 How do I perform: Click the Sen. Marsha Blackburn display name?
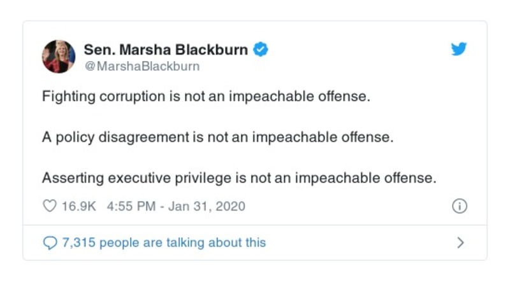click(167, 49)
